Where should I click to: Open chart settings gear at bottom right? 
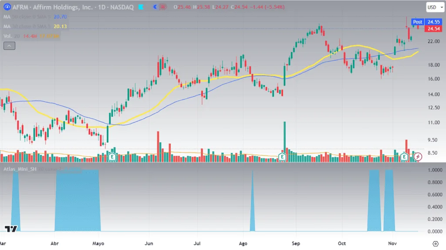[x=436, y=243]
